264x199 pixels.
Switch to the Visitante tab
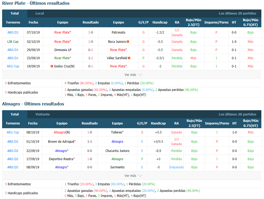click(43, 114)
